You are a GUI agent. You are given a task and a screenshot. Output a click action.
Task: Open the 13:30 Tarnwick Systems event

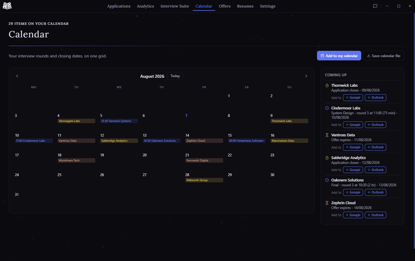click(x=119, y=121)
